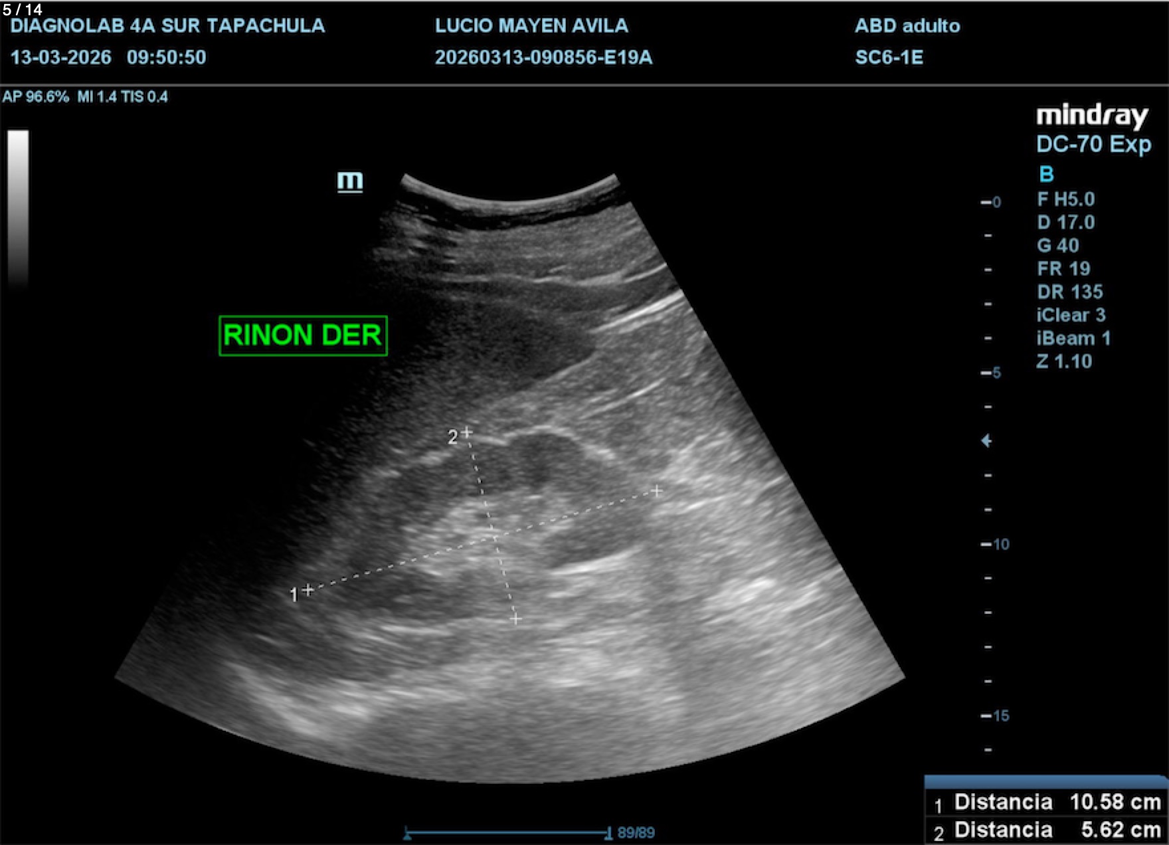
Task: Select the SC6-1E probe label
Action: click(889, 57)
